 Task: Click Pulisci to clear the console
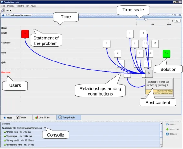[171, 124]
